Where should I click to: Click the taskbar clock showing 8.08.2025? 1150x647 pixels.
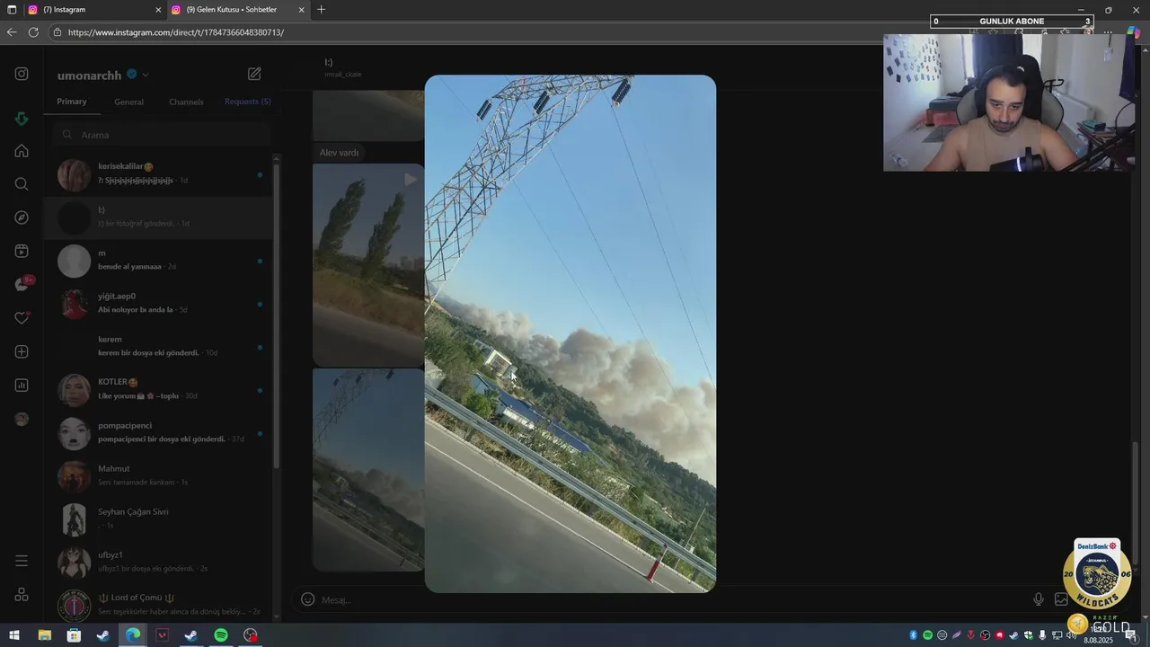click(x=1098, y=635)
